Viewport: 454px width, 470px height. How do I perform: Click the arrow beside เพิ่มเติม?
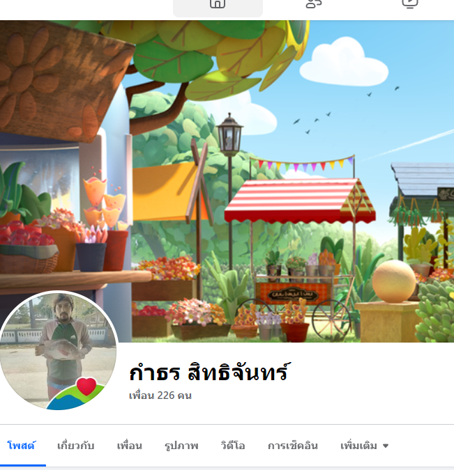click(386, 446)
